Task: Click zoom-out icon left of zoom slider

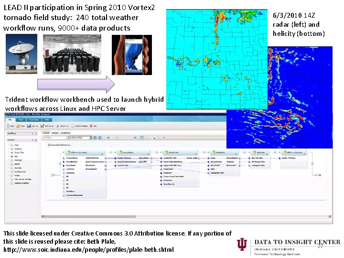Action: (108, 138)
